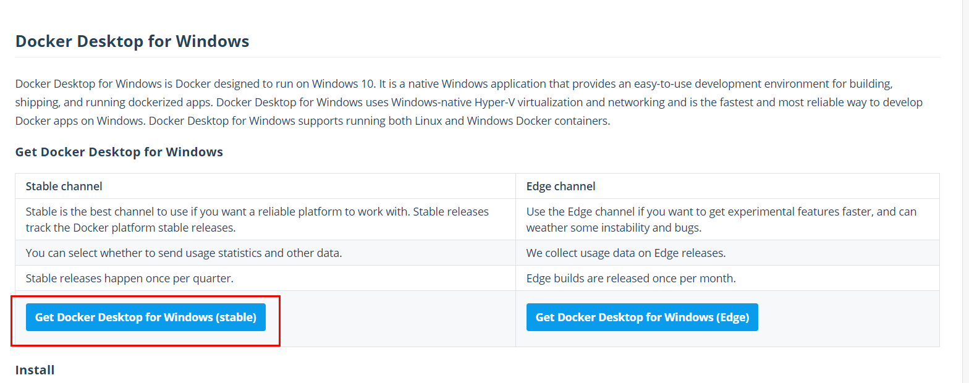Click 'We collect usage data on Edge releases.' cell
This screenshot has height=383, width=969.
pos(727,253)
